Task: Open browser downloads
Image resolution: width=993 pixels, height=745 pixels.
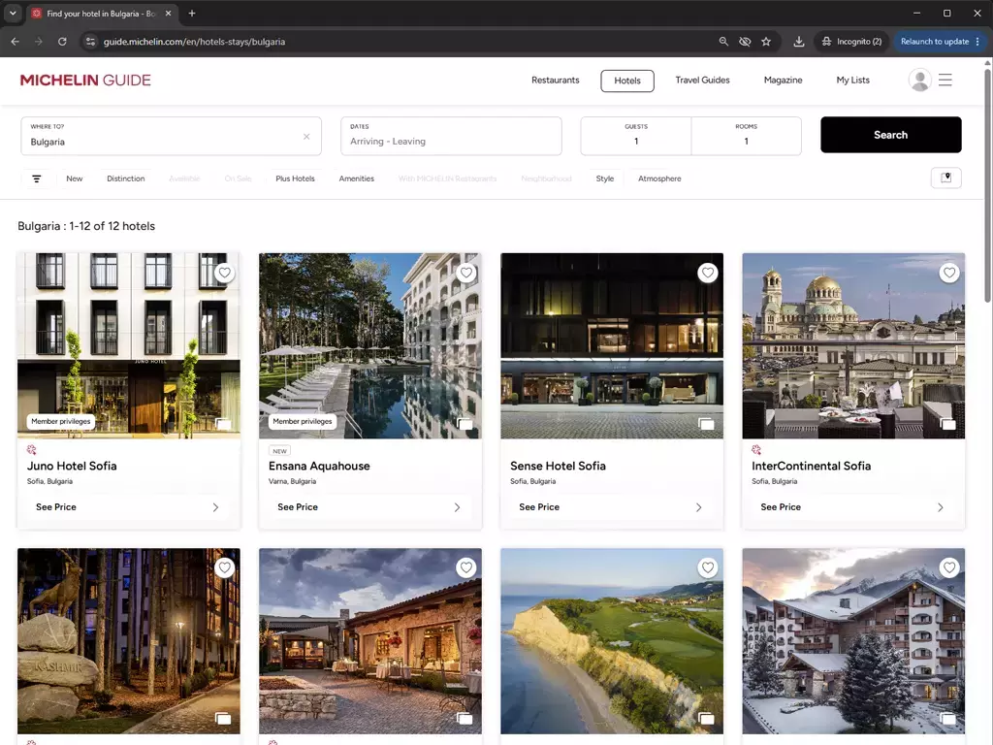Action: [799, 42]
